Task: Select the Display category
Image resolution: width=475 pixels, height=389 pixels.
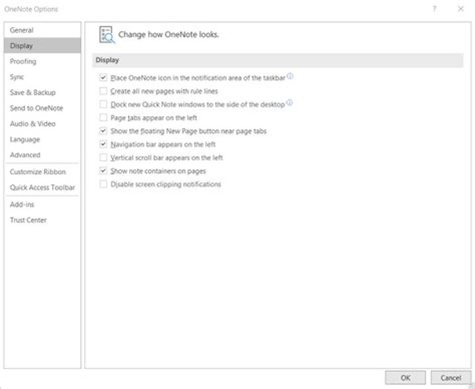Action: [42, 46]
